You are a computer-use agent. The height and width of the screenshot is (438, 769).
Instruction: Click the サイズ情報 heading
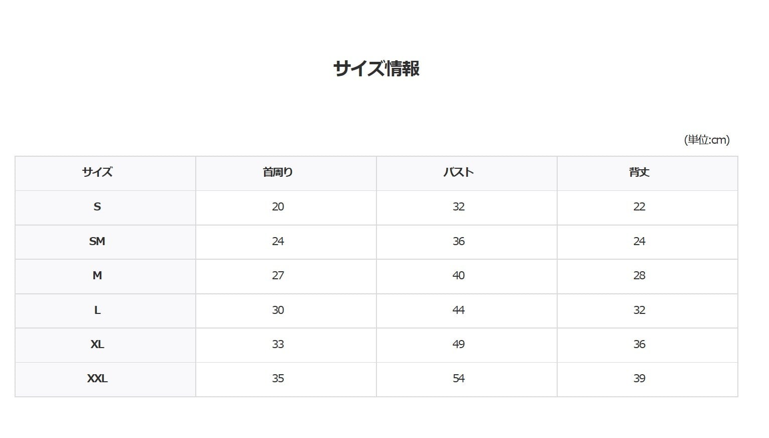[x=376, y=68]
